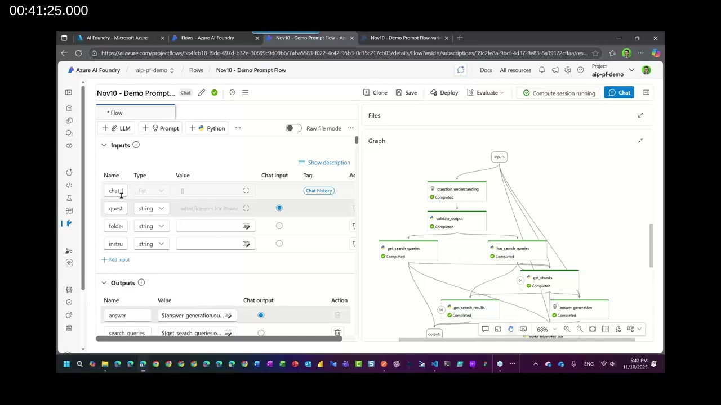This screenshot has height=405, width=721.
Task: Expand the project account dropdown arrow
Action: (631, 70)
